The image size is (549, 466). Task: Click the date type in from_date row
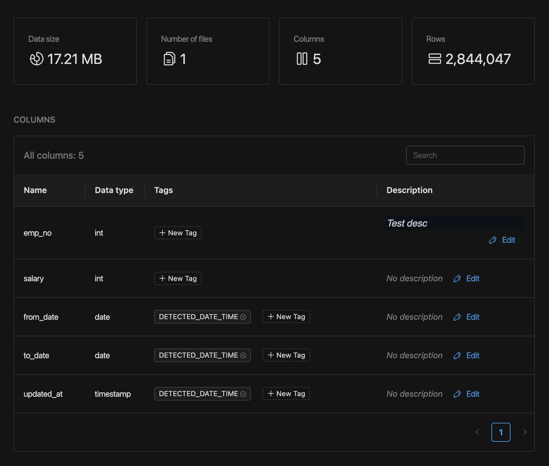click(102, 317)
